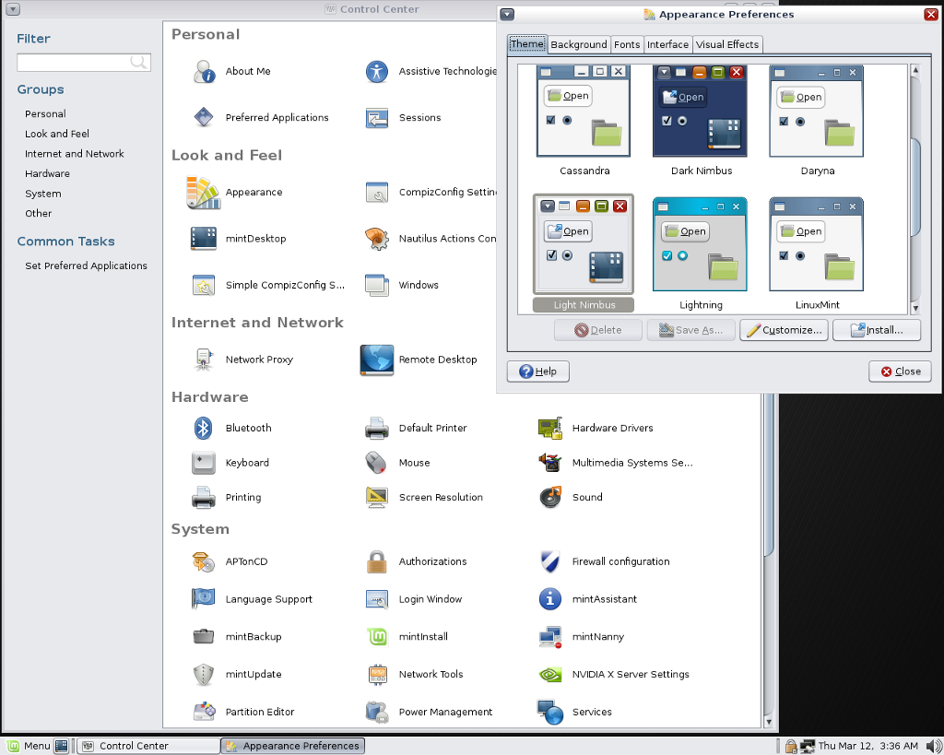Switch to the Background tab
This screenshot has width=944, height=755.
(x=579, y=44)
